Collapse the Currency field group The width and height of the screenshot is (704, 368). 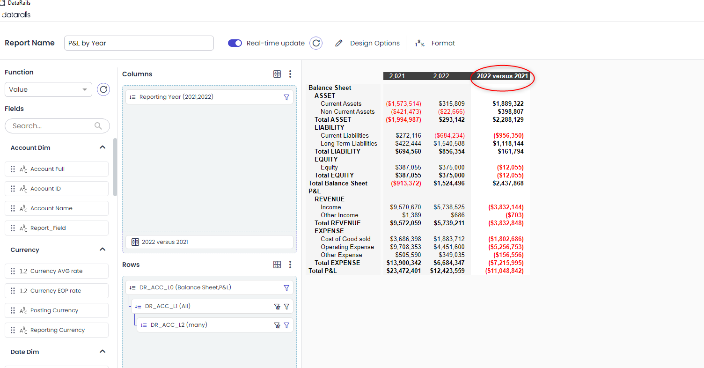pos(103,250)
